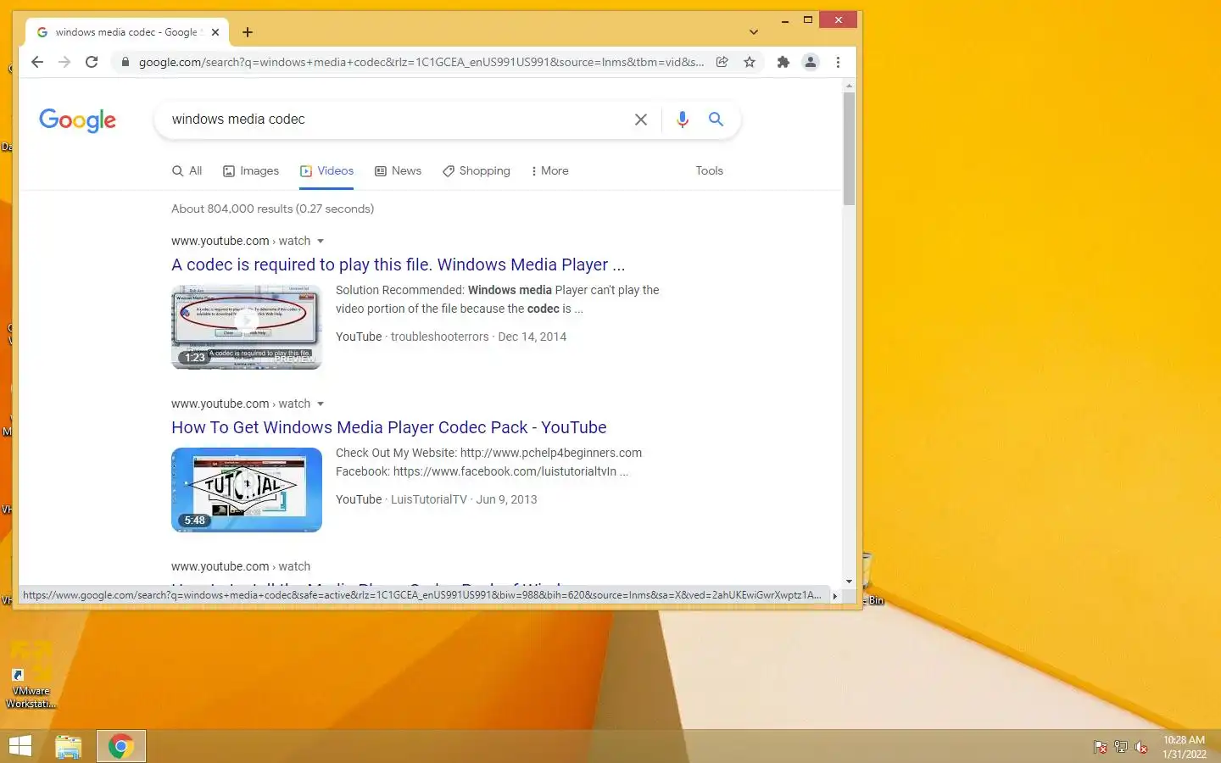1221x763 pixels.
Task: Start voice search with the microphone
Action: click(x=683, y=120)
